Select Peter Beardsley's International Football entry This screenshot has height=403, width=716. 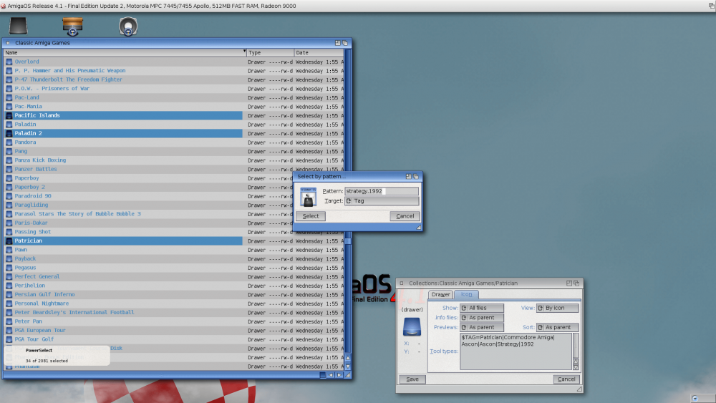tap(74, 312)
